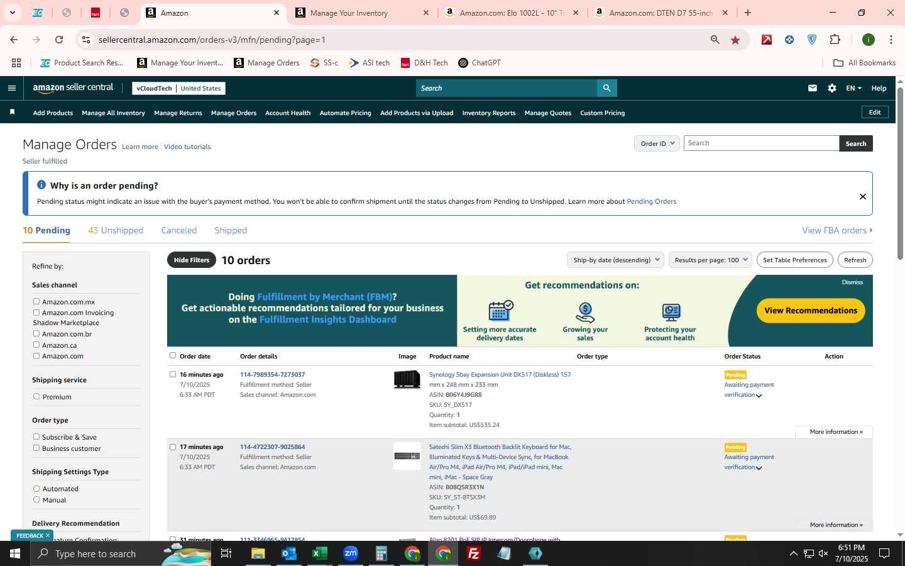
Task: Select Manual shipping settings type
Action: [x=36, y=500]
